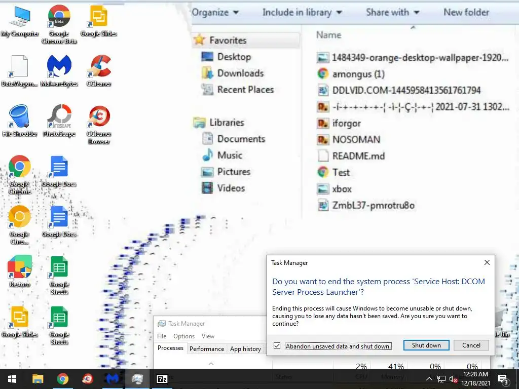Viewport: 519px width, 389px height.
Task: Switch to Task Manager taskbar button
Action: point(137,379)
